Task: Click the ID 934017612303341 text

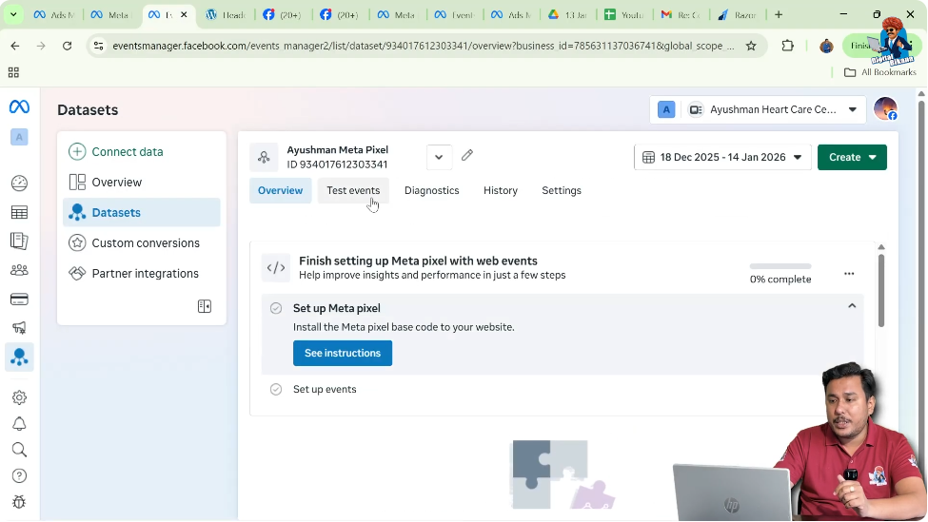Action: (x=337, y=164)
